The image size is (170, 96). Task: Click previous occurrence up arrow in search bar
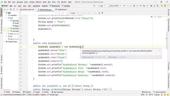[x=78, y=13]
